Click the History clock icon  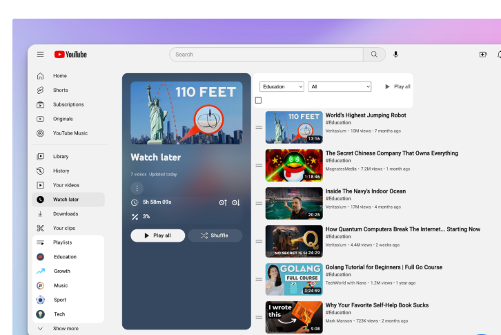tap(40, 171)
